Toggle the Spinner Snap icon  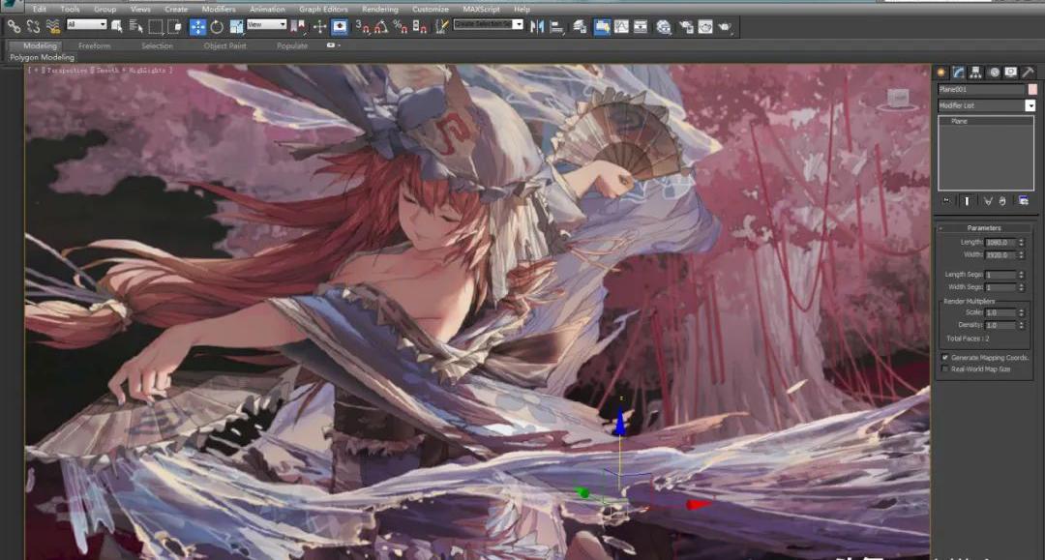(x=419, y=27)
